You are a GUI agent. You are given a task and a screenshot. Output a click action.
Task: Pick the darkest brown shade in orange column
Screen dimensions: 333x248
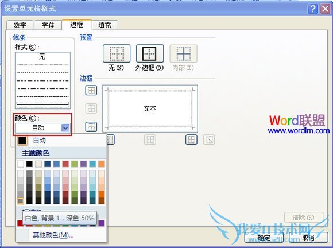pyautogui.click(x=102, y=201)
